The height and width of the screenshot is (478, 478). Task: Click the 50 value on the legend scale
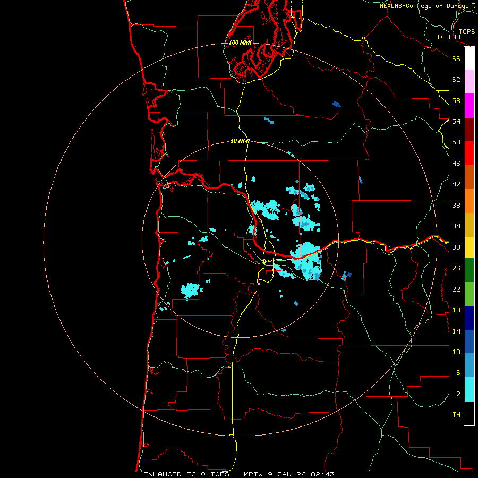coord(456,142)
